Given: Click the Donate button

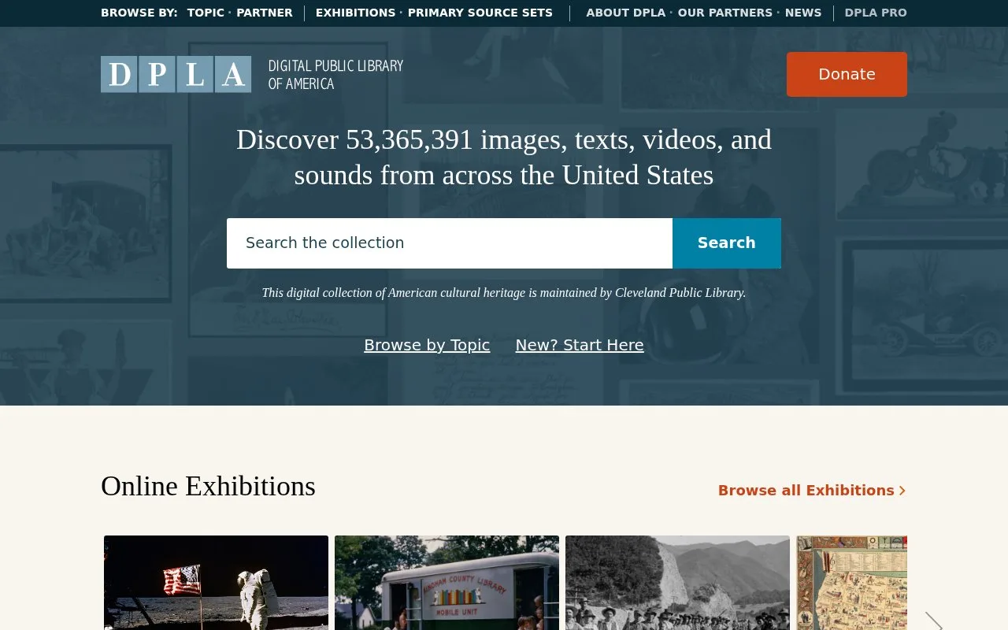Looking at the screenshot, I should click(847, 74).
